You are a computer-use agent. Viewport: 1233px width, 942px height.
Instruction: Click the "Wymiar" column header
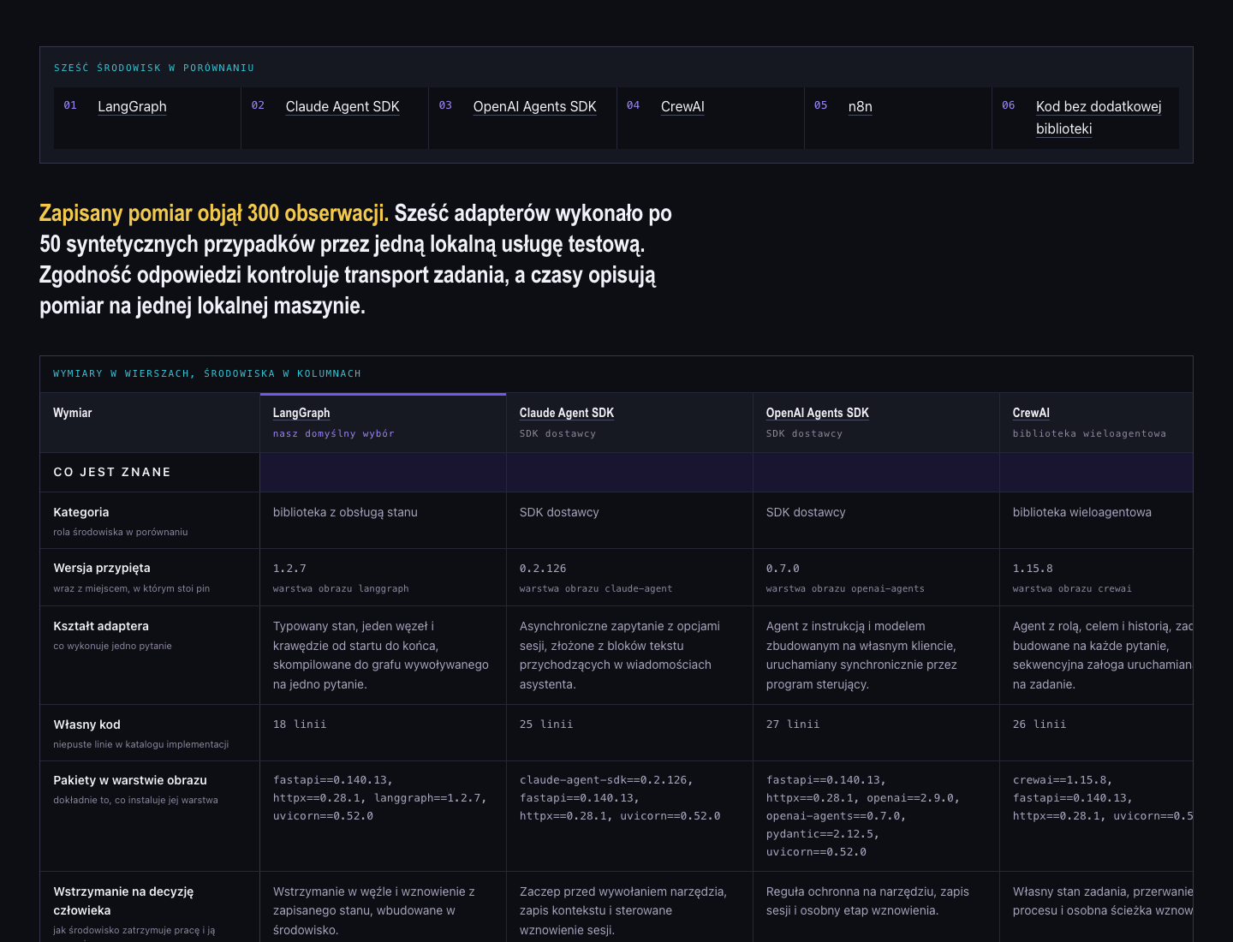pyautogui.click(x=73, y=413)
